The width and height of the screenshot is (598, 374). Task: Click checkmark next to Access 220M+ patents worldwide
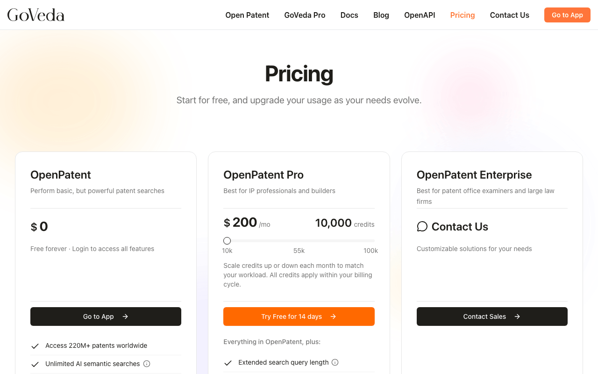click(35, 346)
